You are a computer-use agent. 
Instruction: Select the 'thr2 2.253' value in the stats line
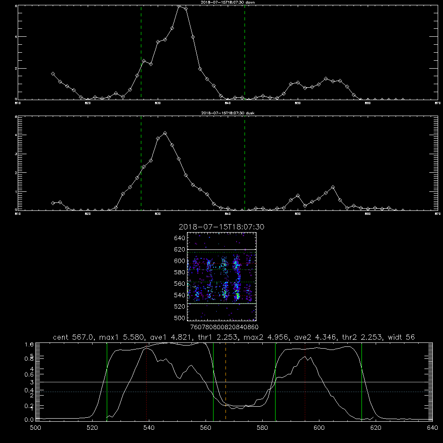[362, 337]
